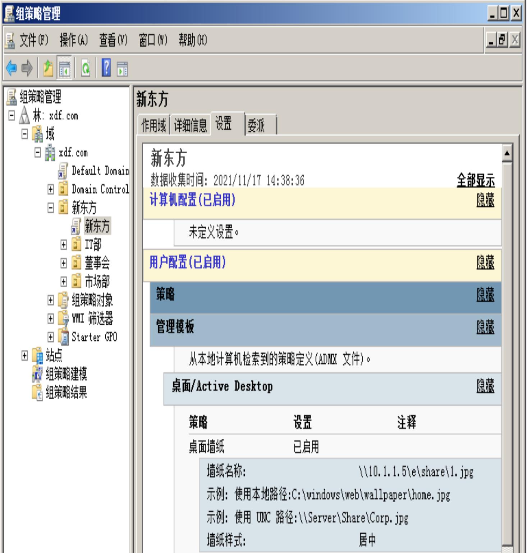The width and height of the screenshot is (527, 553).
Task: Click the Domain Controllers OU folder icon
Action: click(x=63, y=189)
